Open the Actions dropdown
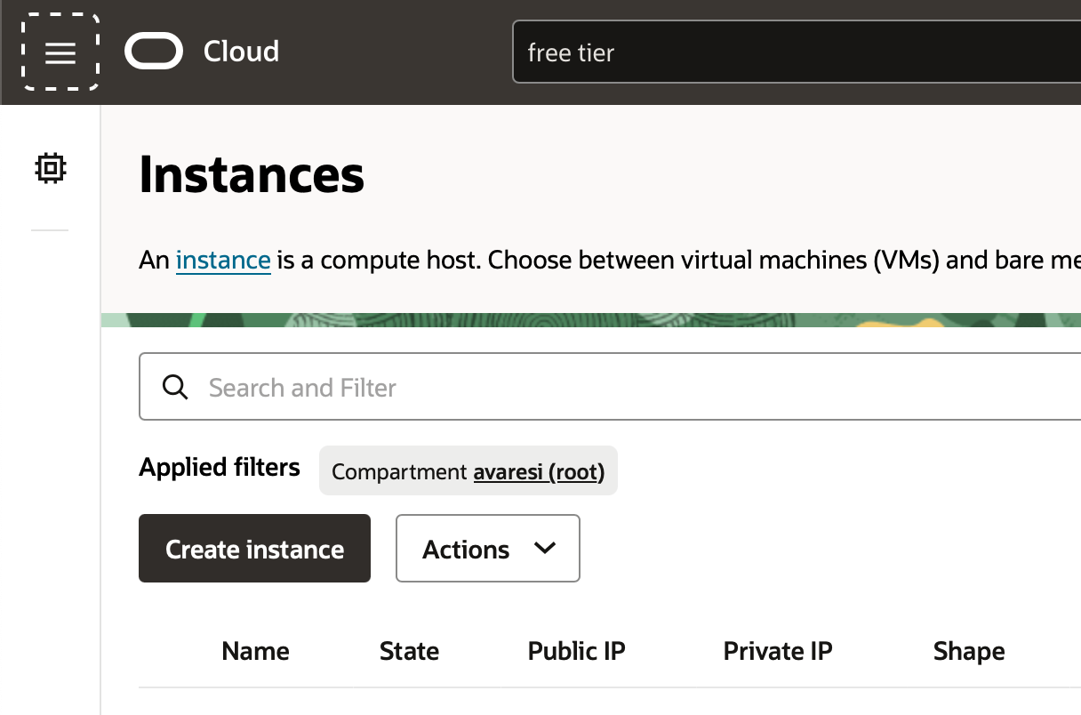The image size is (1081, 715). pos(487,549)
